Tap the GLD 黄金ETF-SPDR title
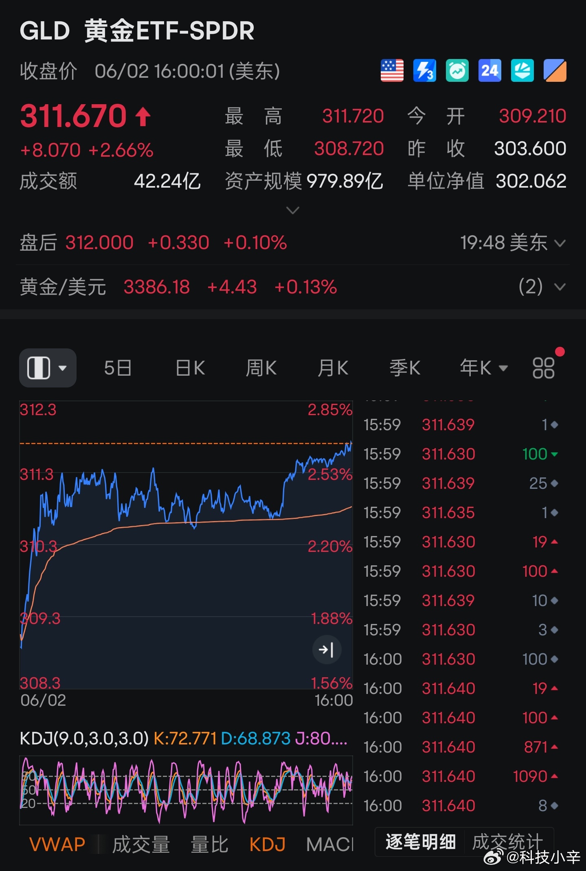 click(x=137, y=31)
